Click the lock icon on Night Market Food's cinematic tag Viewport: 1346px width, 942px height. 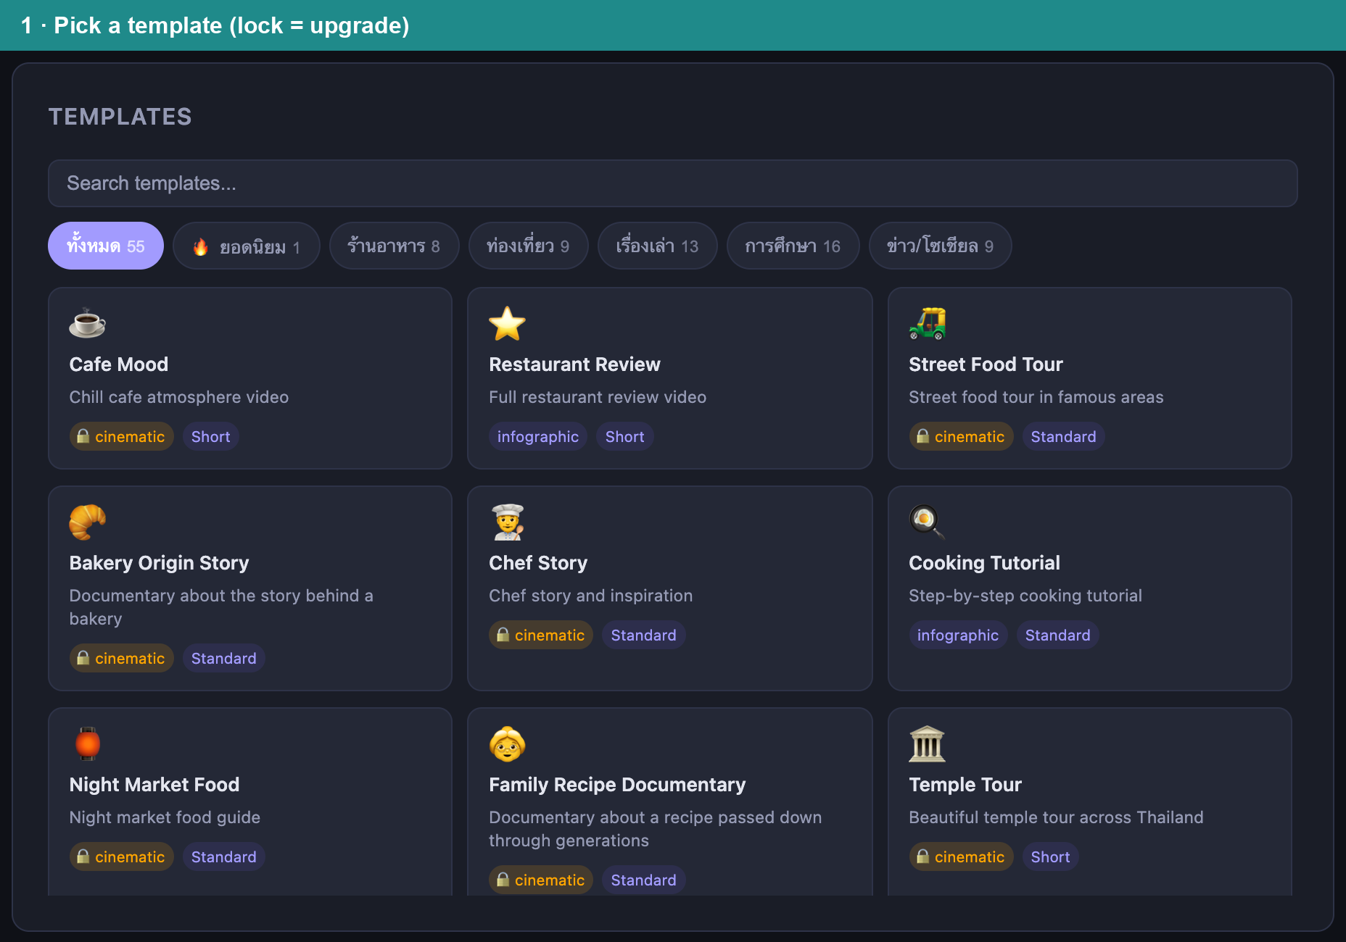(x=83, y=856)
